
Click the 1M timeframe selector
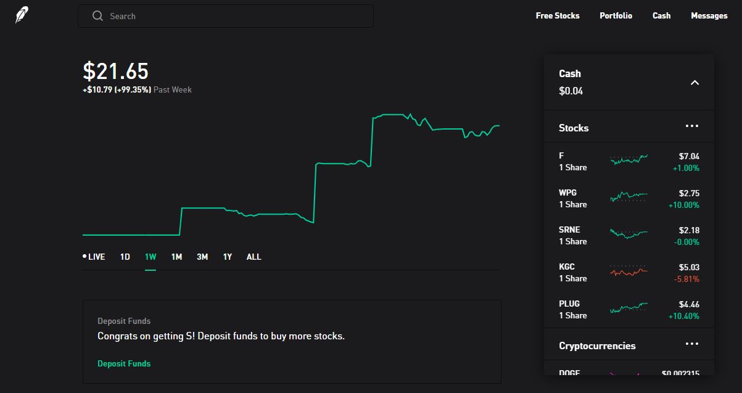point(176,256)
